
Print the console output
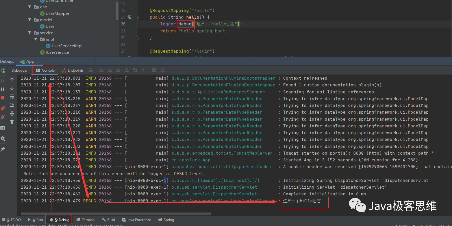pyautogui.click(x=12, y=113)
